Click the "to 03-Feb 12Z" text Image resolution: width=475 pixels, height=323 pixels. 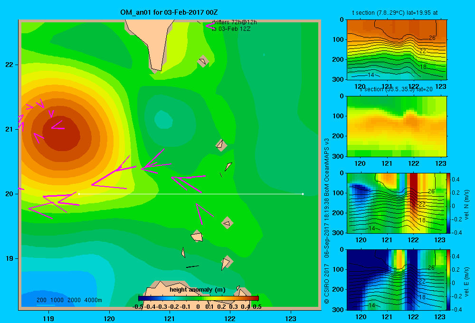click(x=231, y=29)
